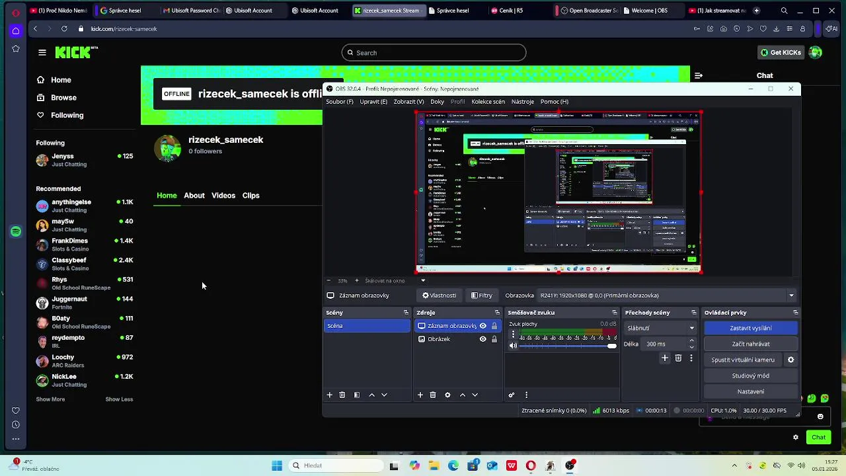Toggle lock on Záznam obrazovky source
846x476 pixels.
(494, 325)
